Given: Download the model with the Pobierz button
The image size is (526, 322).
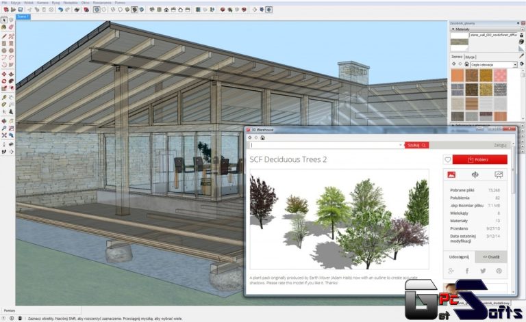Looking at the screenshot, I should pyautogui.click(x=480, y=160).
